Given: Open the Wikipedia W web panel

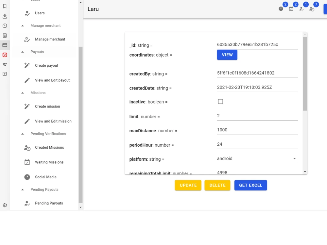Looking at the screenshot, I should pyautogui.click(x=5, y=64).
